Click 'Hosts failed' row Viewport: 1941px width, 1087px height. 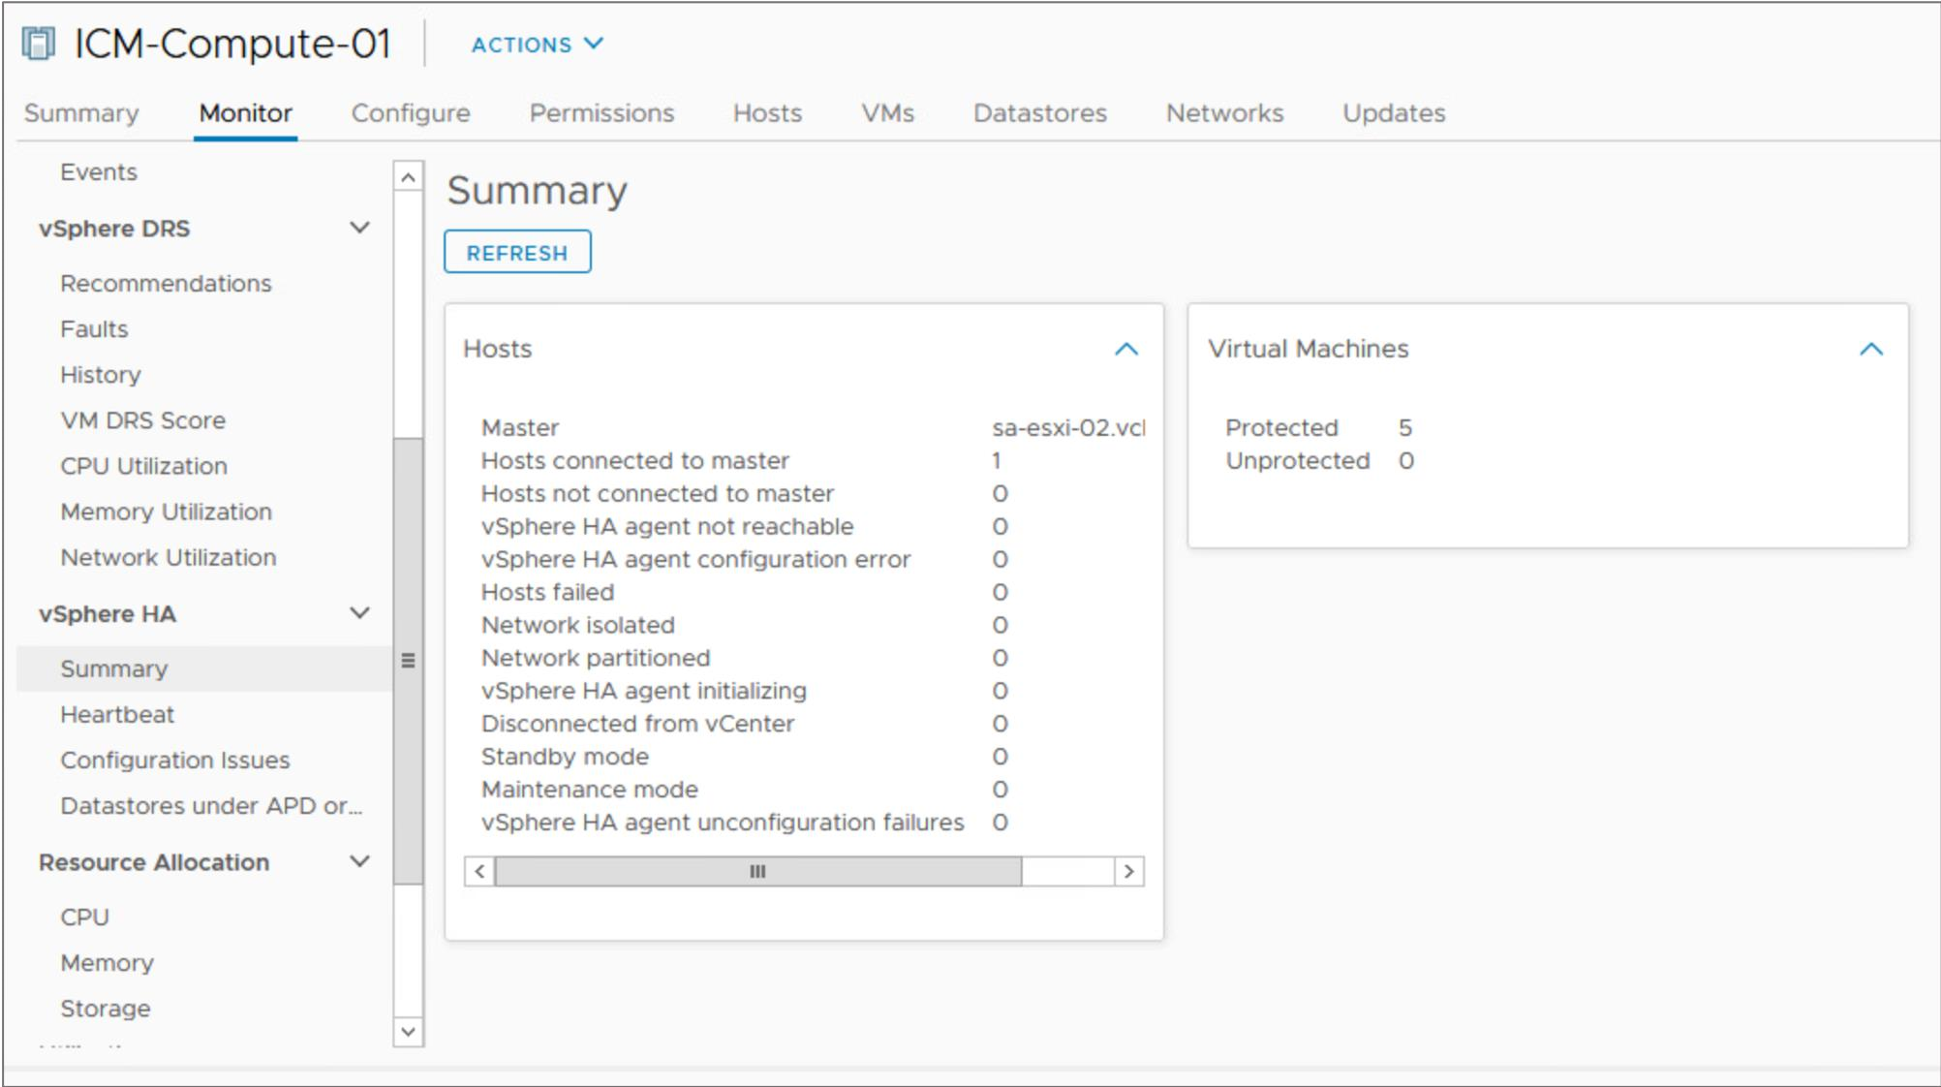click(813, 593)
